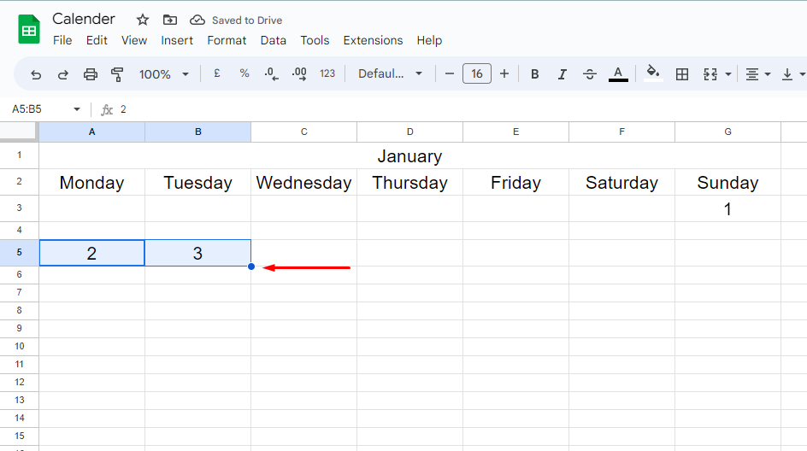Star the Calender document

143,20
